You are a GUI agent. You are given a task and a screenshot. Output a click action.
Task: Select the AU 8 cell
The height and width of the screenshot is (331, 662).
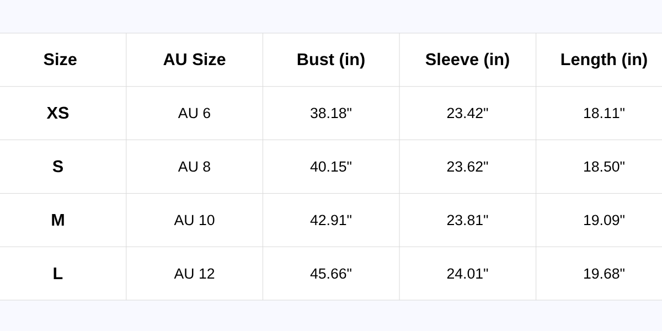point(194,167)
